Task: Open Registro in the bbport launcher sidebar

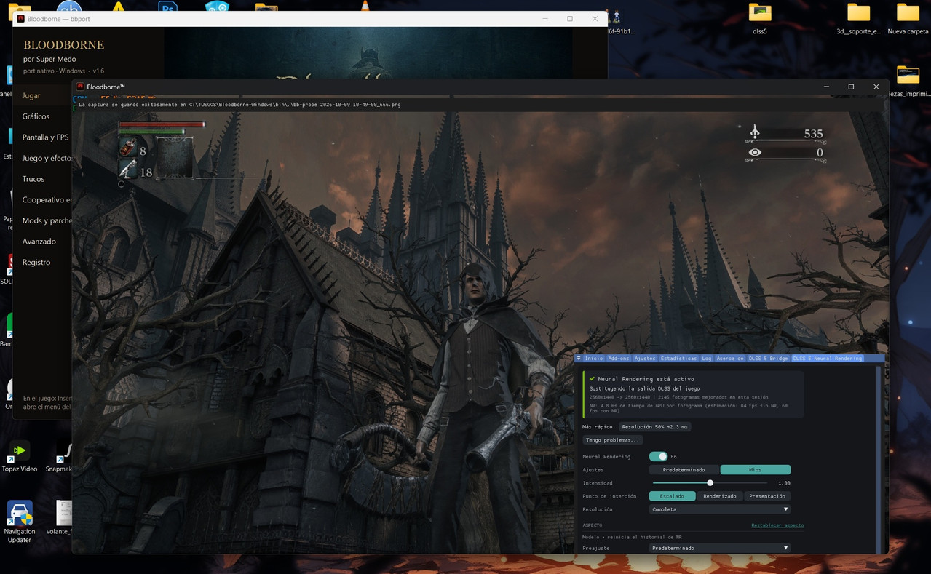Action: pos(36,263)
